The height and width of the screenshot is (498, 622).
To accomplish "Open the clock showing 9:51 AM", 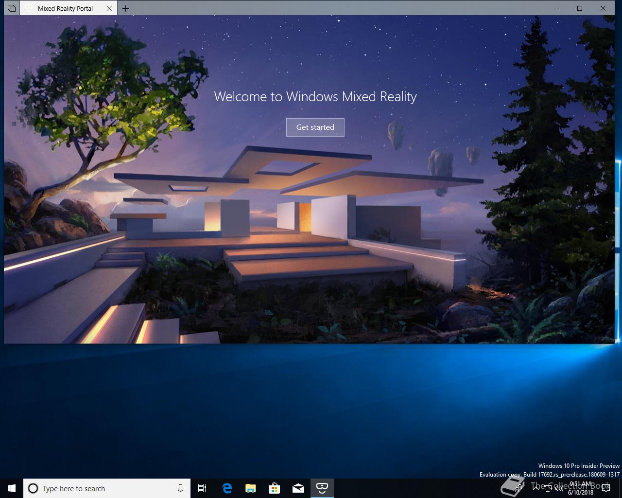I will pyautogui.click(x=581, y=488).
